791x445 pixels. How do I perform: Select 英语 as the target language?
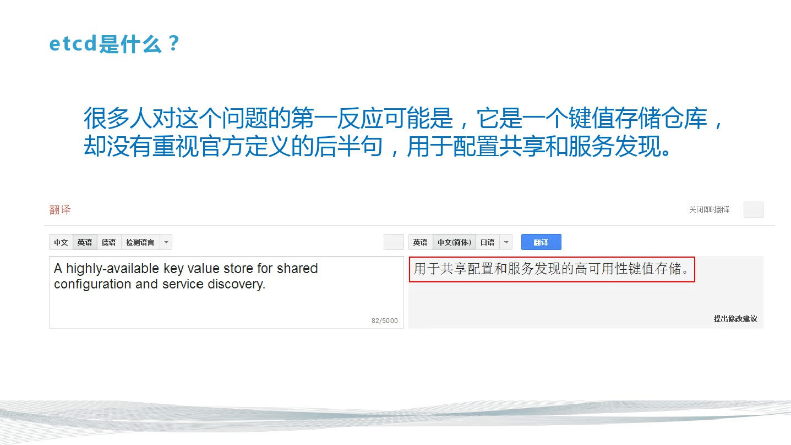(x=421, y=242)
